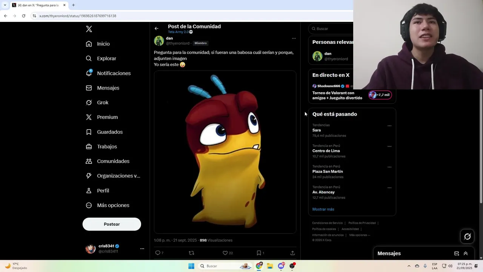483x272 pixels.
Task: Open the floating Grok button
Action: coord(468,236)
